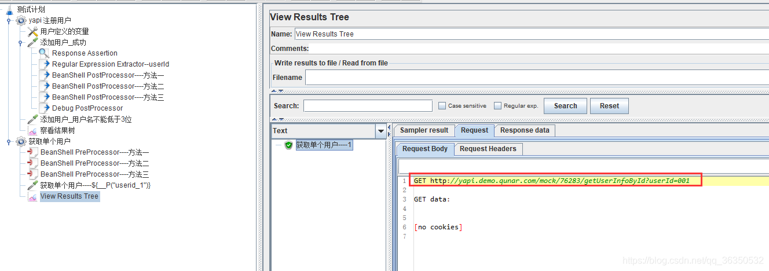
Task: Toggle the Case sensitive checkbox
Action: 442,106
